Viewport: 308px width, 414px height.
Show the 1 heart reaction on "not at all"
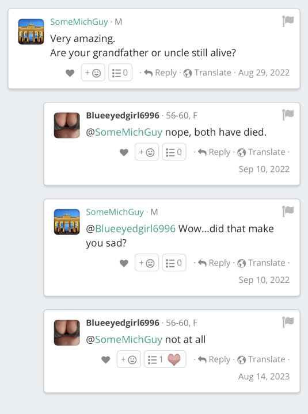pyautogui.click(x=165, y=359)
